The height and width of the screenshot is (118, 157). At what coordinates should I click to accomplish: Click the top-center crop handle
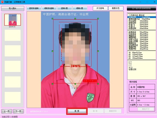75,19
